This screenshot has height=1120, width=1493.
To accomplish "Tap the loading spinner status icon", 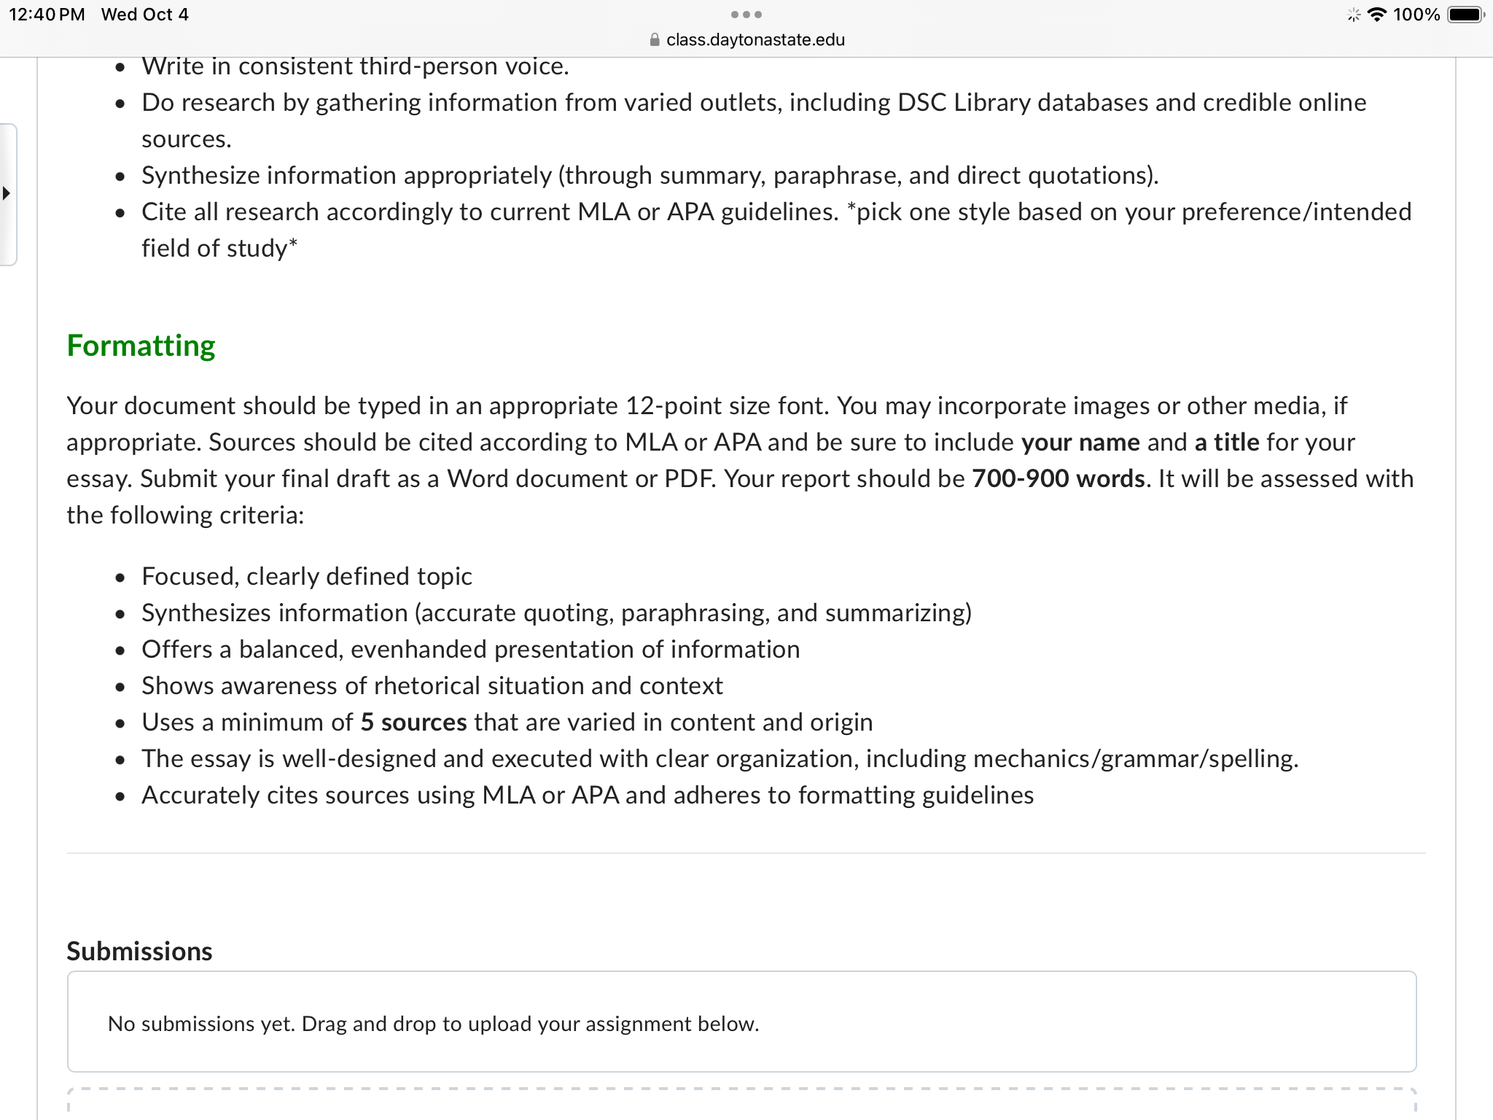I will [1353, 15].
